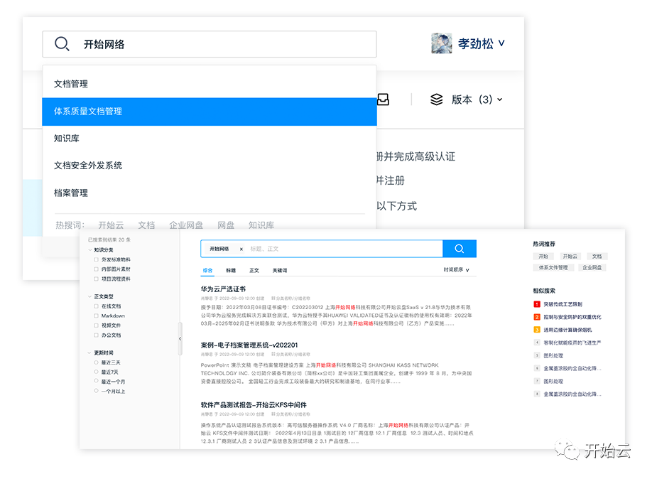The height and width of the screenshot is (479, 652).
Task: Remove the 开始网络 search tag with x
Action: pos(241,249)
